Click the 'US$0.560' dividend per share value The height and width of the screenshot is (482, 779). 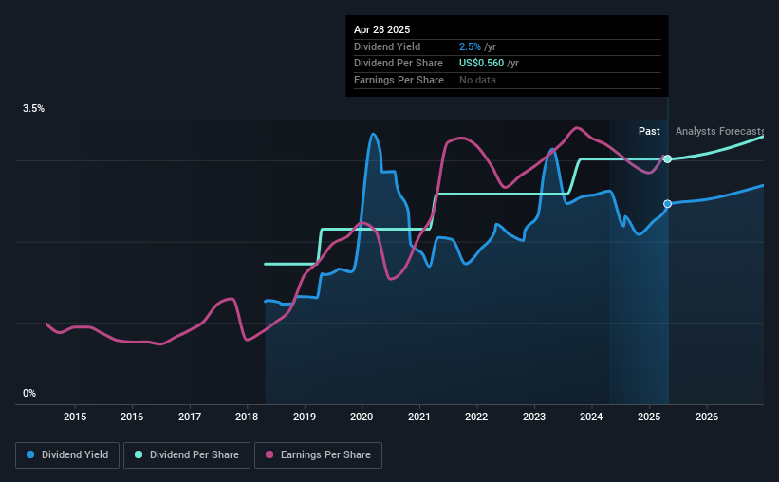point(481,64)
